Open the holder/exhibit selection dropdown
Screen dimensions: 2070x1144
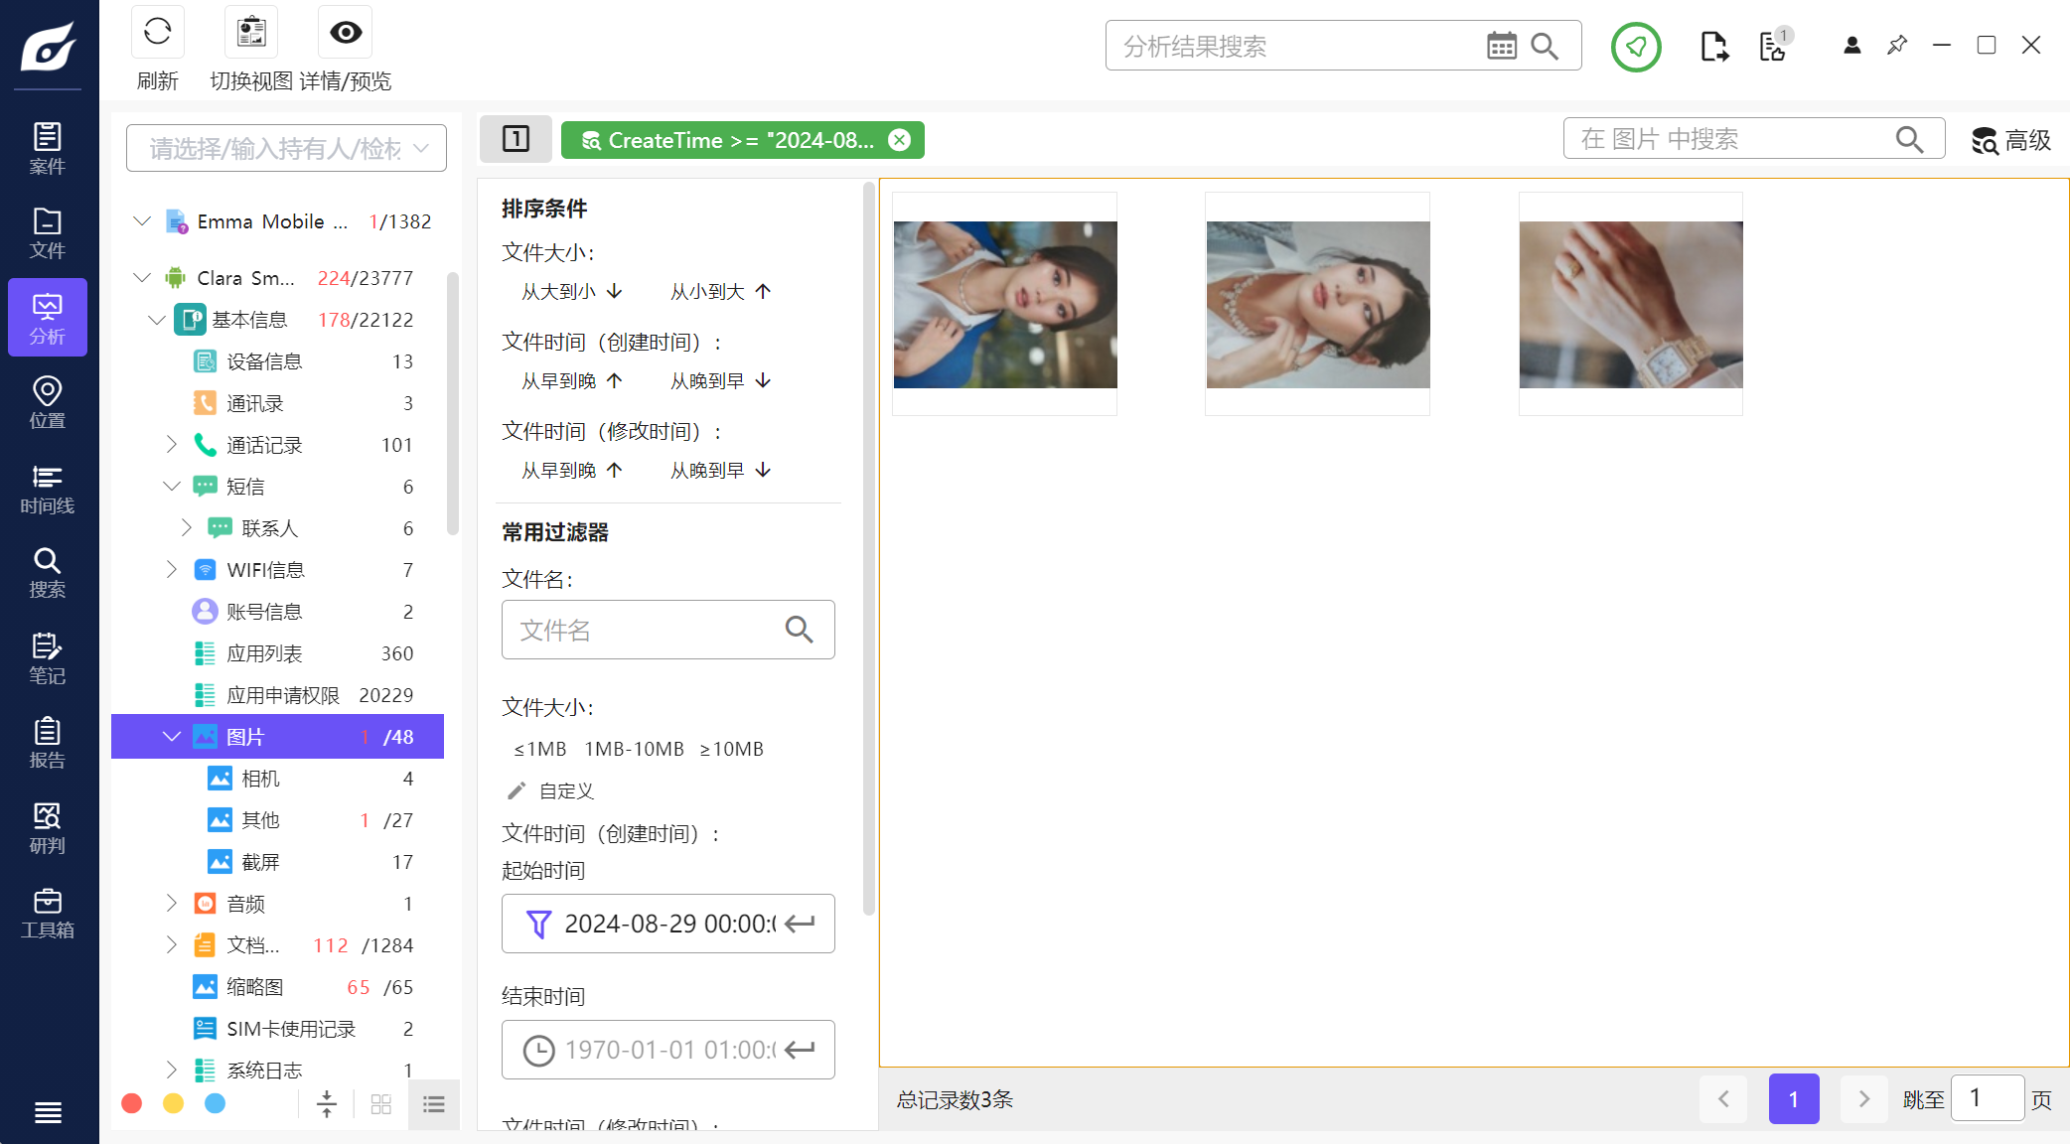[286, 149]
